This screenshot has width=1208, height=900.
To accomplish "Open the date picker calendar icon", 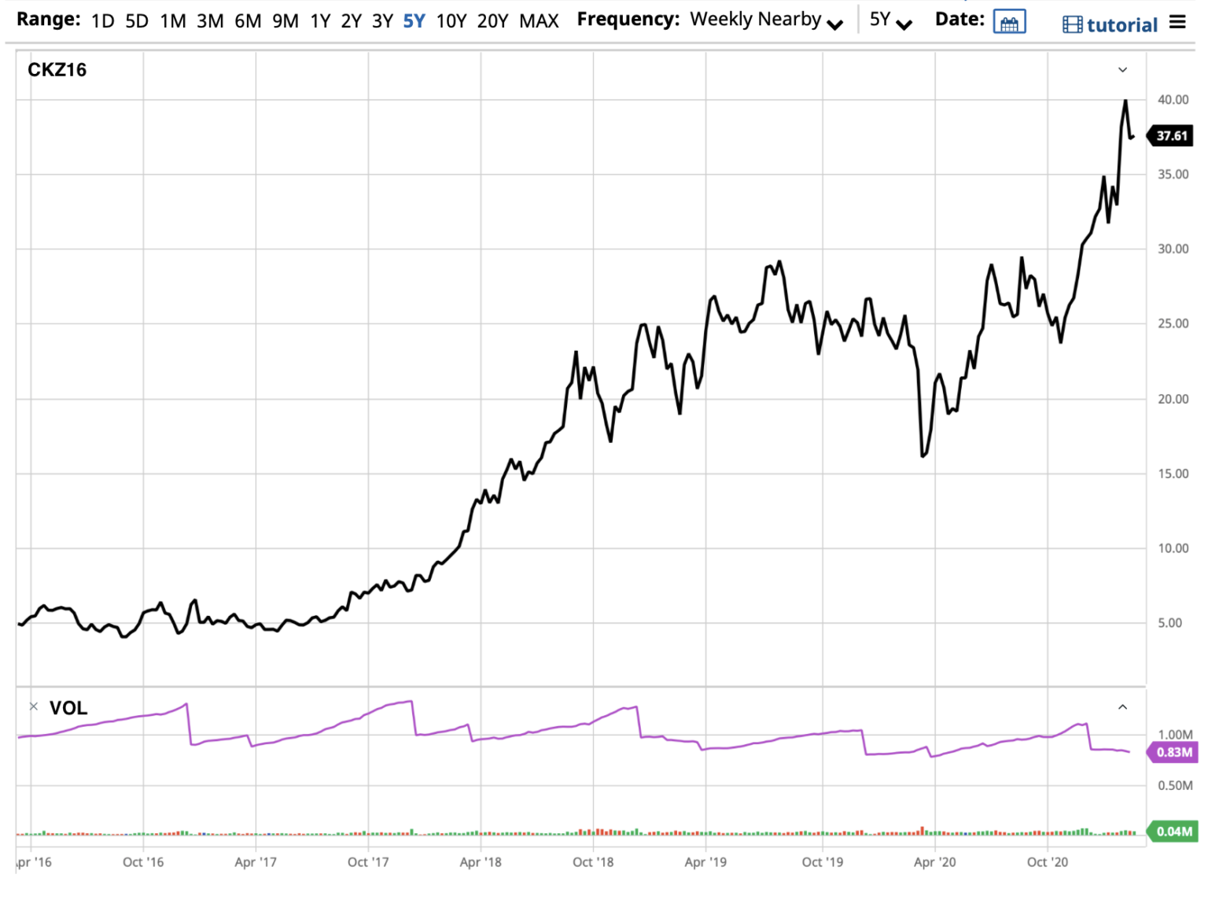I will point(1009,22).
